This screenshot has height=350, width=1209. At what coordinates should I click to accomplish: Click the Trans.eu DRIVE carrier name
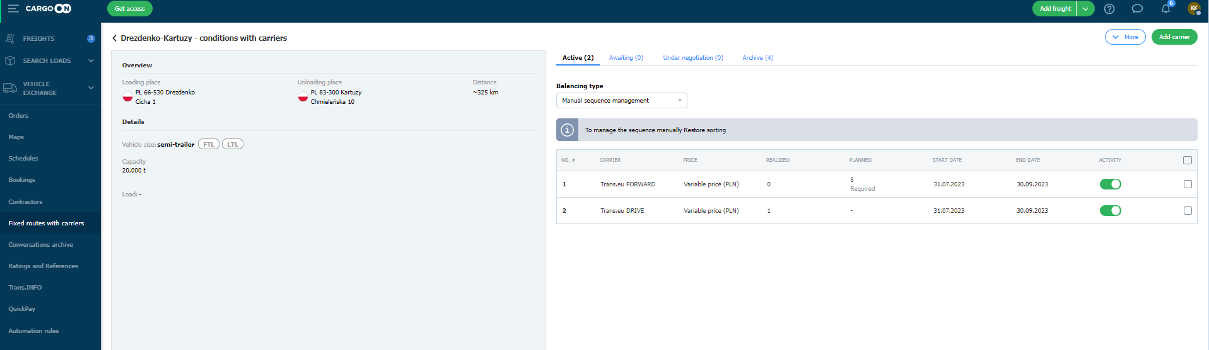click(x=622, y=211)
